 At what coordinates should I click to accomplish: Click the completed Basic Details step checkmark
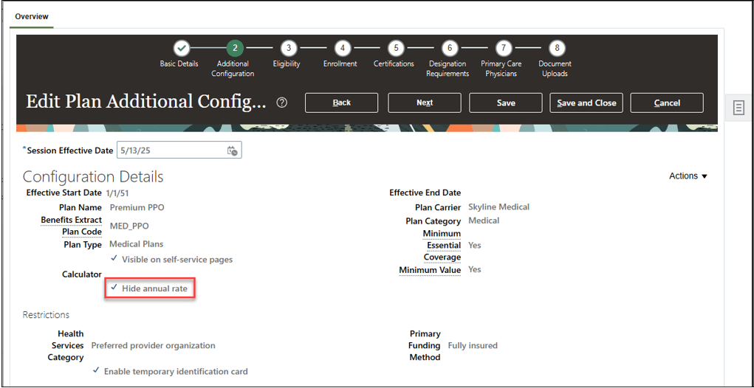(181, 48)
